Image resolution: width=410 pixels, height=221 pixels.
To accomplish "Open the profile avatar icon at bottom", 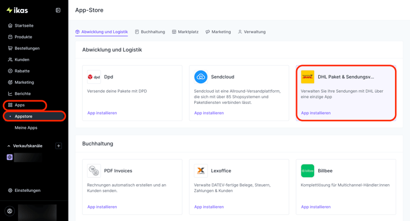I will 10,211.
